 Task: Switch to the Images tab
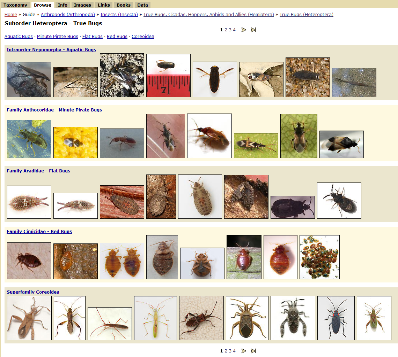click(x=82, y=5)
